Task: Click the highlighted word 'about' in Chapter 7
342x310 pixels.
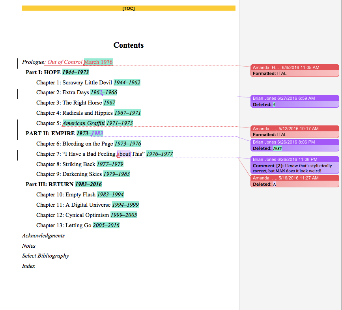Action: pos(124,154)
